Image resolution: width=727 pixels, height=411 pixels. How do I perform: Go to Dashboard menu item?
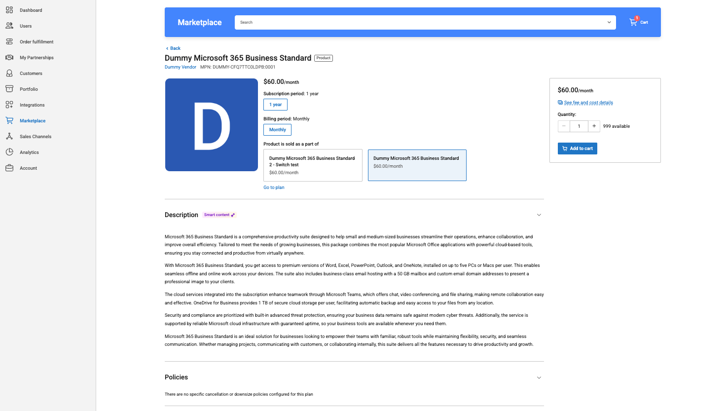pyautogui.click(x=31, y=10)
